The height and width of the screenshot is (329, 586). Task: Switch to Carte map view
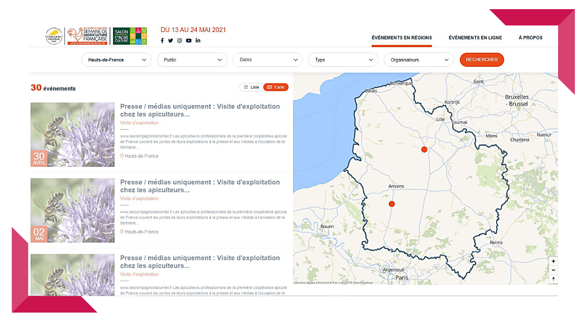(x=276, y=87)
